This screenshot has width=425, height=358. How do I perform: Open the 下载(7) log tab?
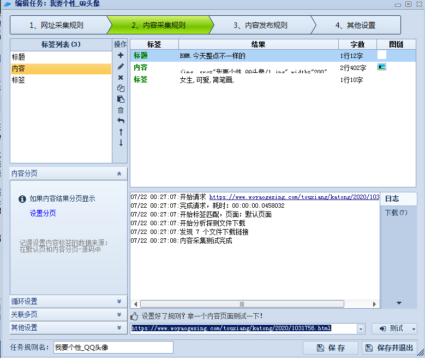point(396,213)
